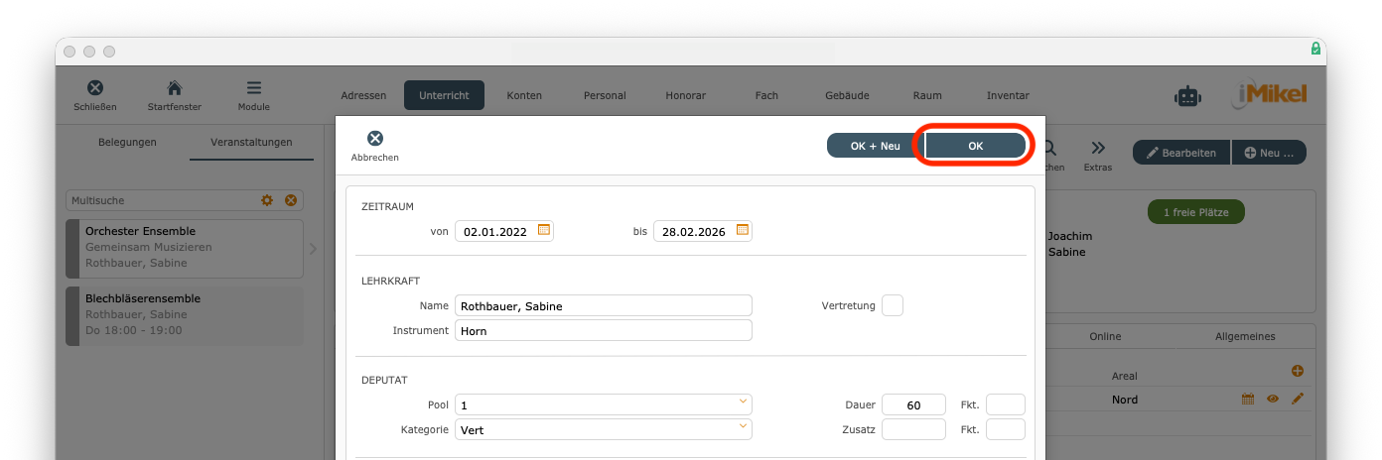Toggle the Vertretung checkbox

893,305
